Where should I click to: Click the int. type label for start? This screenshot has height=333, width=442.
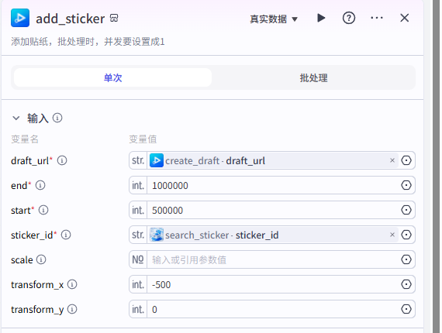(x=138, y=210)
